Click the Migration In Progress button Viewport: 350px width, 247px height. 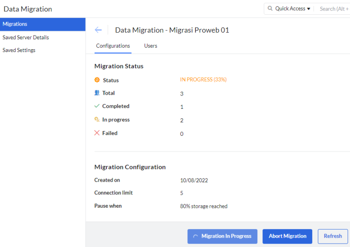point(222,236)
